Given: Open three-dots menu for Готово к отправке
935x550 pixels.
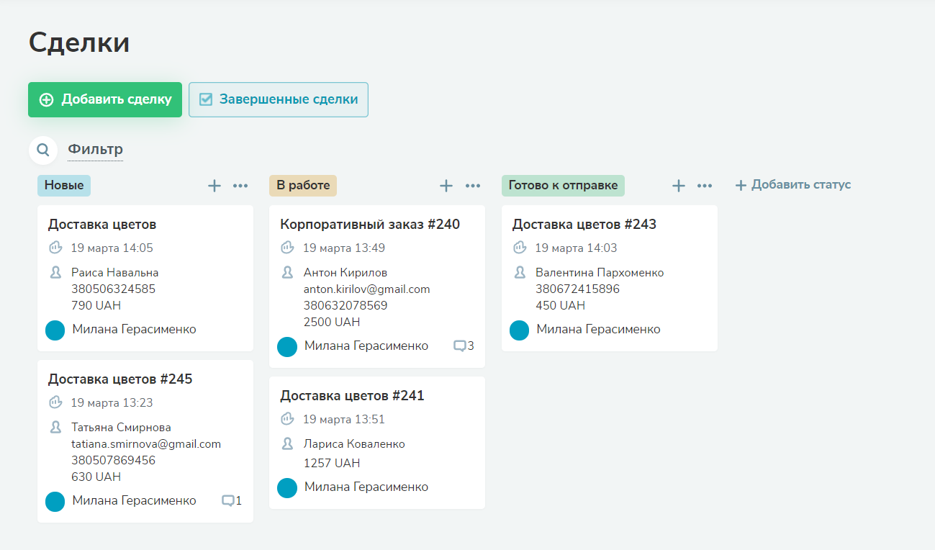Looking at the screenshot, I should 705,186.
